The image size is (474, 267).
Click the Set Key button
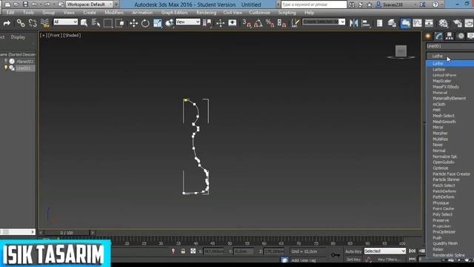click(353, 260)
